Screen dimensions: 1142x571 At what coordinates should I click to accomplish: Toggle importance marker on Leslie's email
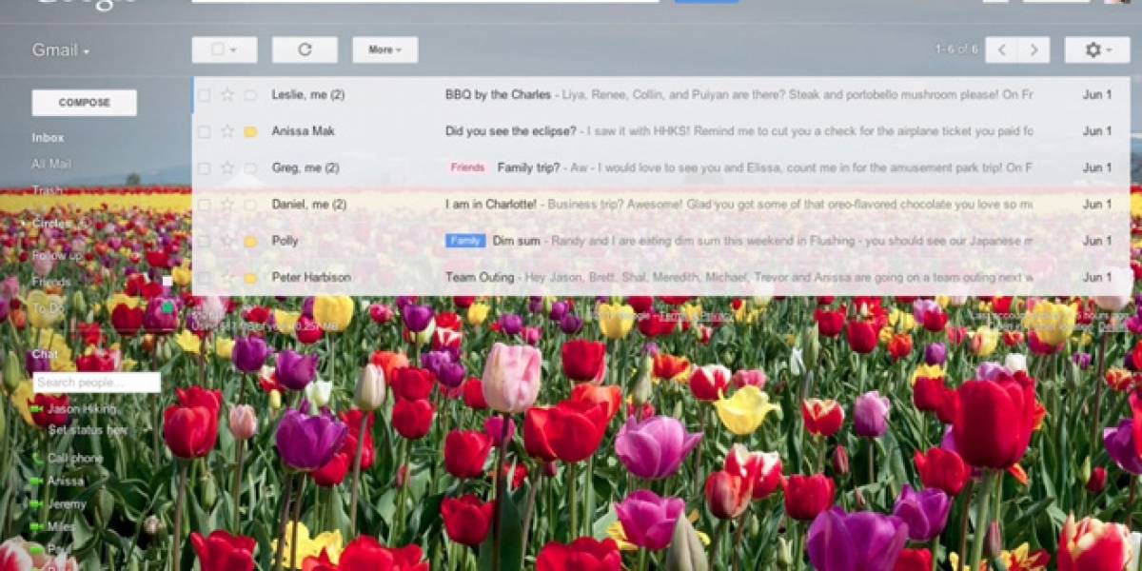click(x=250, y=95)
